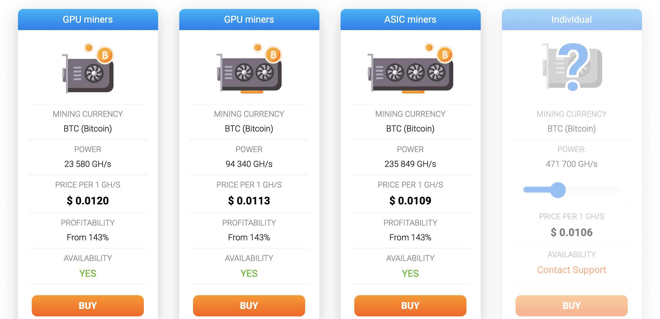Click the green YES under ASIC availability
Image resolution: width=660 pixels, height=319 pixels.
(x=410, y=273)
